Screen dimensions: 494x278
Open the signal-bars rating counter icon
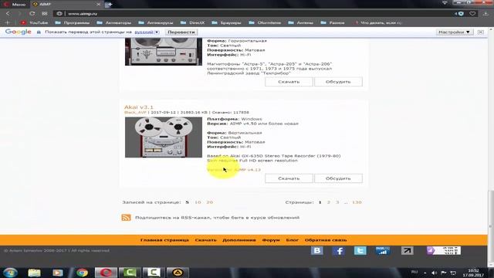(x=383, y=251)
